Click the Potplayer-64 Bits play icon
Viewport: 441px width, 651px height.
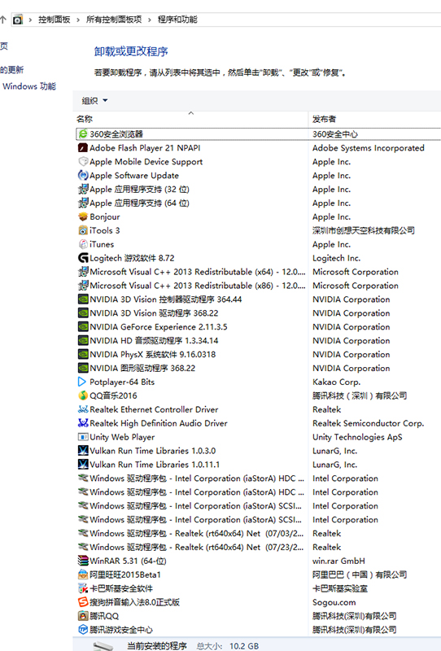(x=83, y=382)
